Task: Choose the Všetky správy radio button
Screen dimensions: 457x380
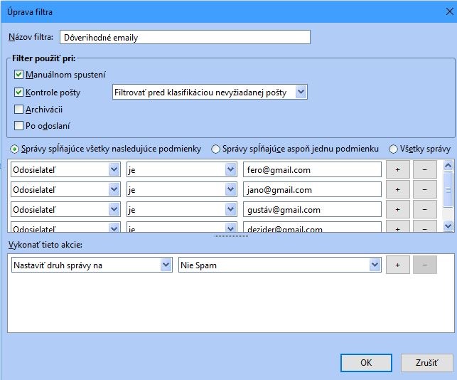Action: pos(393,149)
